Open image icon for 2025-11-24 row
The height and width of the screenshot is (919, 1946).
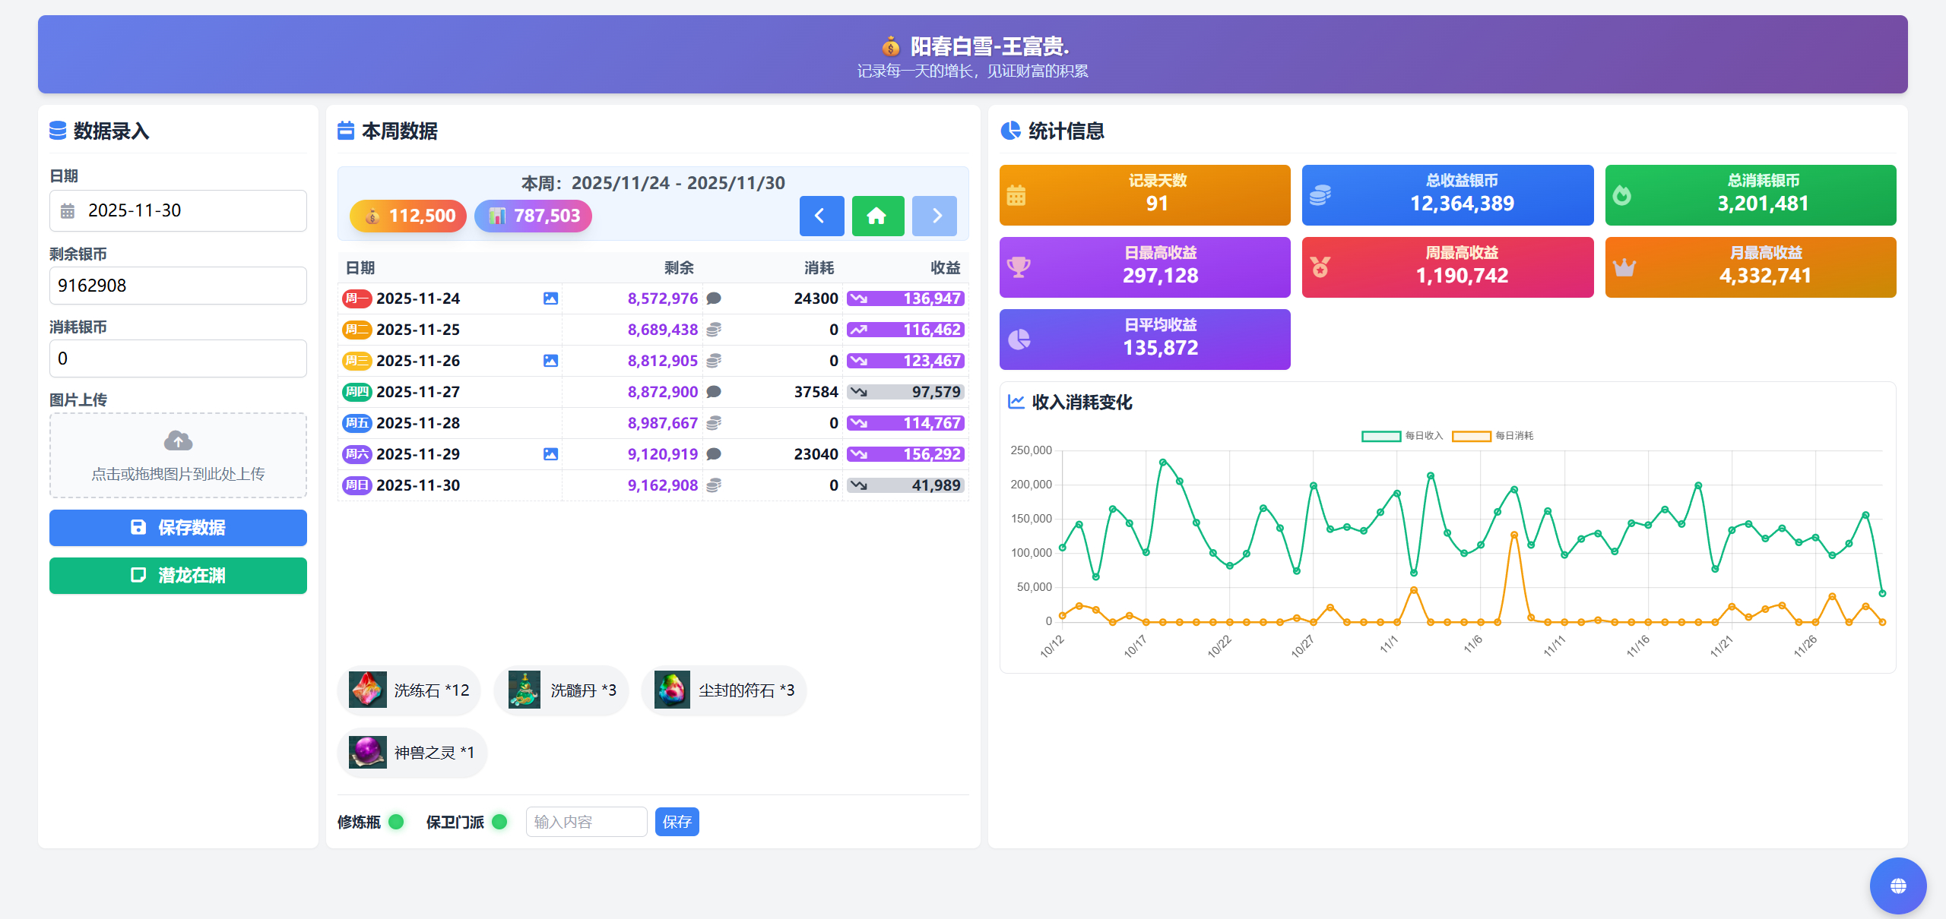[550, 298]
